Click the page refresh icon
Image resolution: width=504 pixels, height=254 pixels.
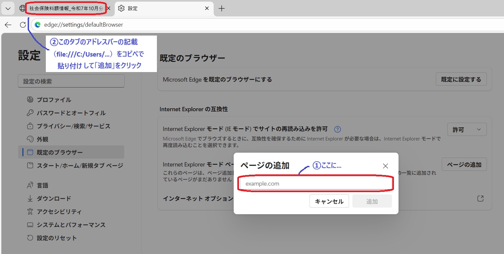click(23, 25)
